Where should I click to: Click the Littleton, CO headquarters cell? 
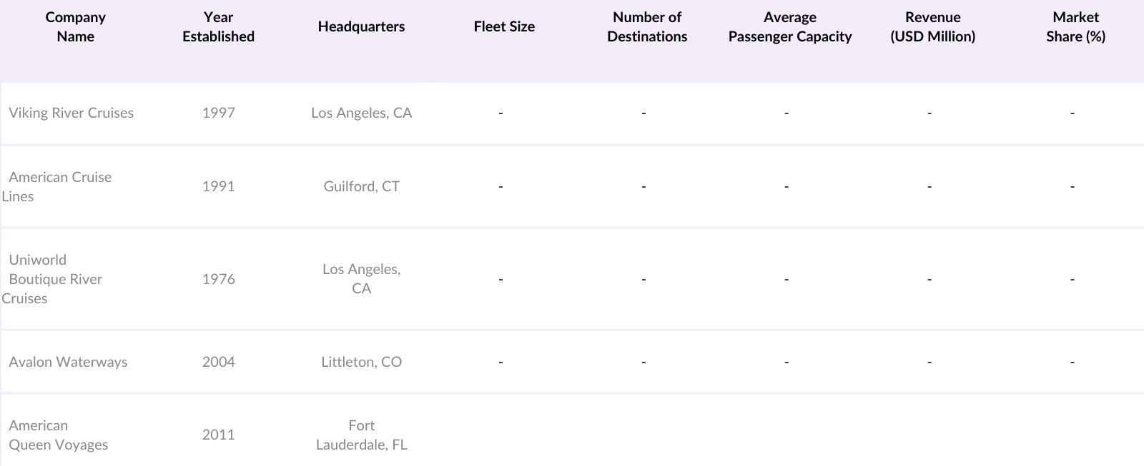pyautogui.click(x=361, y=362)
